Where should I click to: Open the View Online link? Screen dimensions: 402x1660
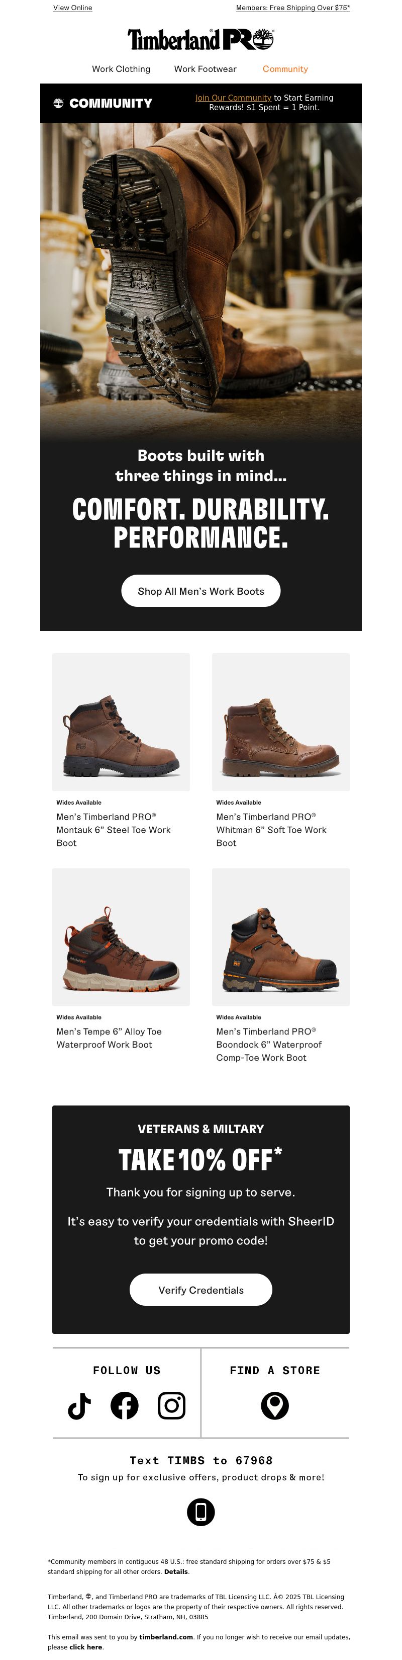[x=73, y=8]
